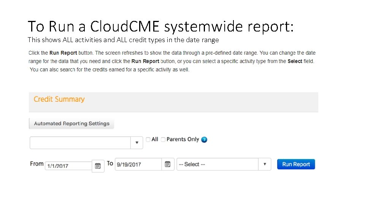365x205 pixels.
Task: Open the To date calendar picker
Action: [168, 164]
